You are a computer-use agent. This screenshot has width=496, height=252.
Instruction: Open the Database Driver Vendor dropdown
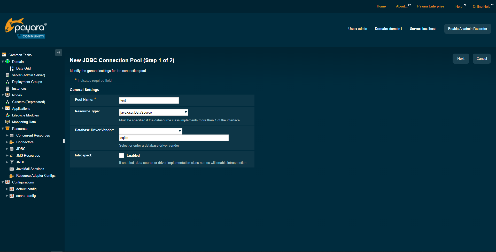click(180, 131)
